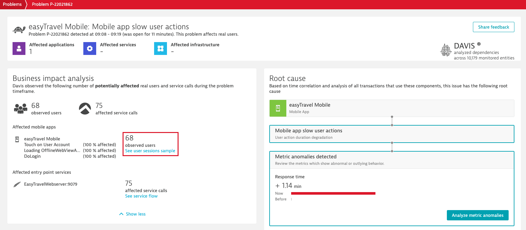Screen dimensions: 526x230
Task: Click the Response time metric label
Action: coord(290,177)
